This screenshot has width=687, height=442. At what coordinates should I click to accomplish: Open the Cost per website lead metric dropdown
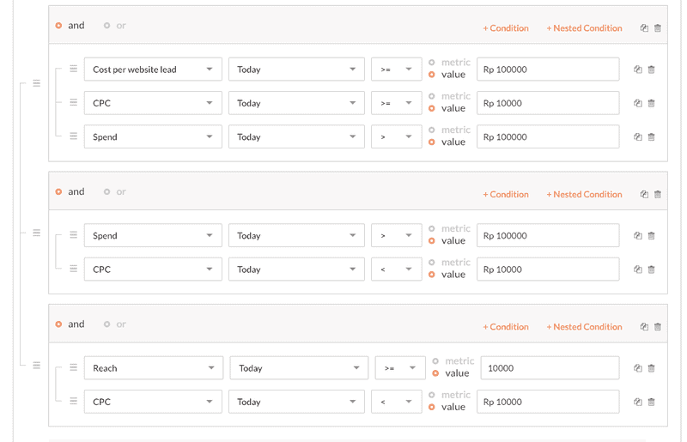pos(153,70)
